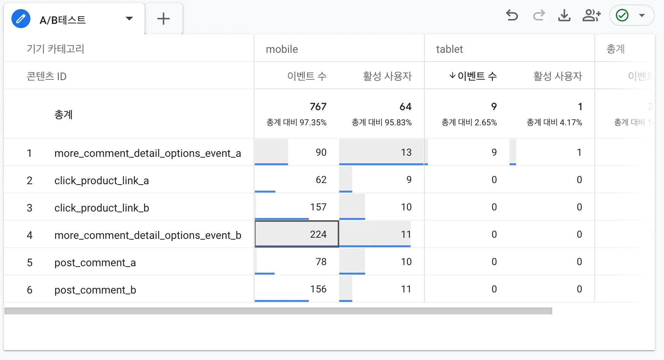Expand the status dropdown beside checkmark
664x360 pixels.
[642, 16]
